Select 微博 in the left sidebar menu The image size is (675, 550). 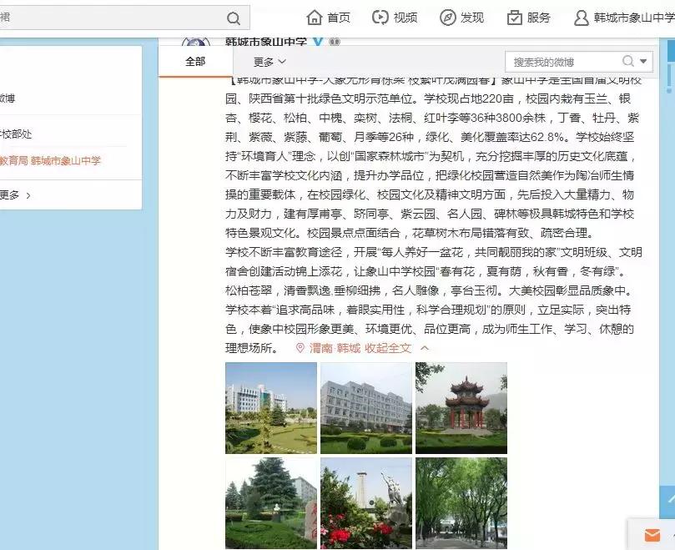pyautogui.click(x=8, y=98)
